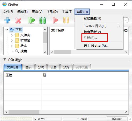132x121 pixels.
Task: Open the 下载(D) menu
Action: click(52, 12)
